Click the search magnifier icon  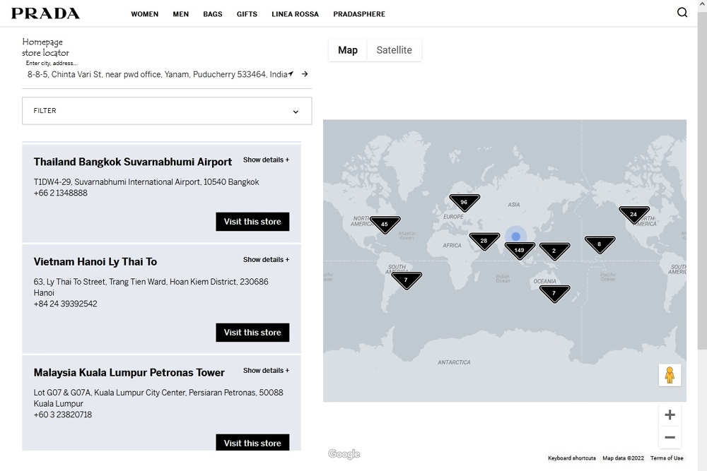pos(682,12)
